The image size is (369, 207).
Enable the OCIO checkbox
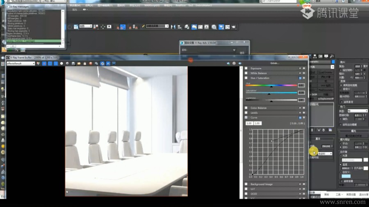(246, 193)
